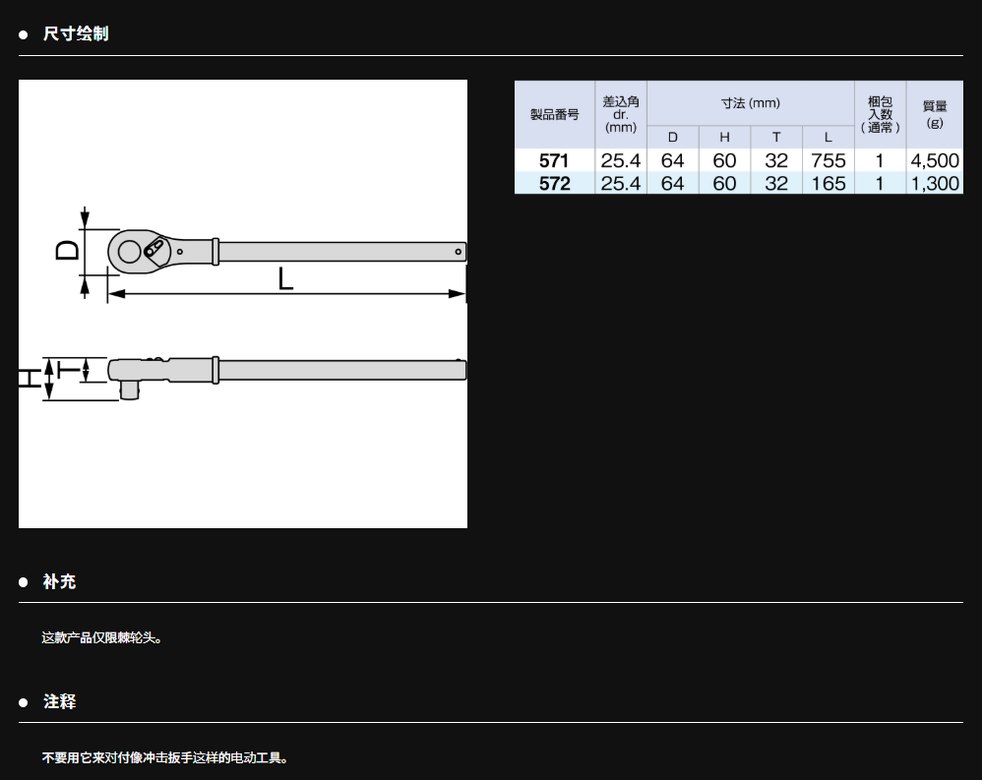Click the bullet icon beside 尺寸绘制 heading
This screenshot has height=780, width=982.
[24, 34]
